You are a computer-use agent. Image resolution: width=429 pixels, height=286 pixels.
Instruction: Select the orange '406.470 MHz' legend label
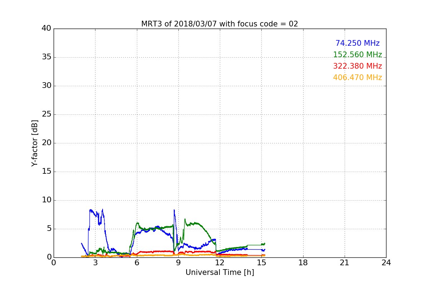(357, 78)
